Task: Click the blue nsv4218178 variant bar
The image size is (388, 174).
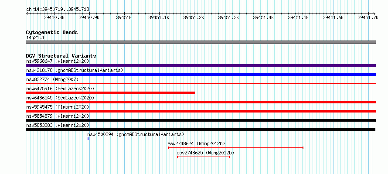Action: (201, 75)
